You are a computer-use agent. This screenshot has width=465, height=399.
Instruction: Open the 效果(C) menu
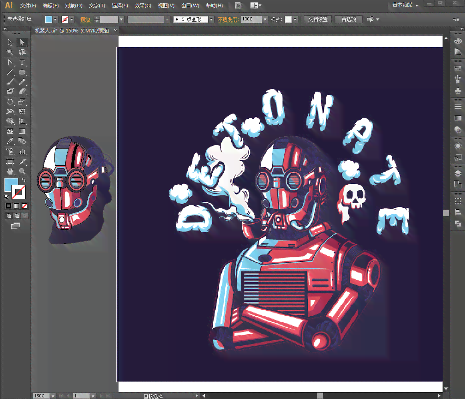[x=142, y=6]
